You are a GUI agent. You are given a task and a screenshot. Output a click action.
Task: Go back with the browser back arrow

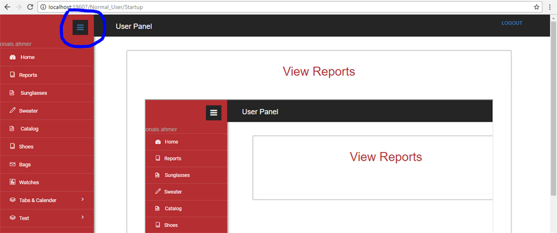pos(7,7)
